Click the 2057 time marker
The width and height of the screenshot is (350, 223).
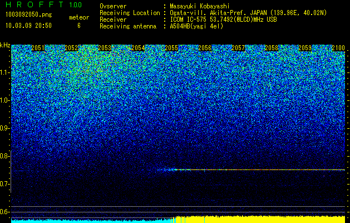(238, 48)
